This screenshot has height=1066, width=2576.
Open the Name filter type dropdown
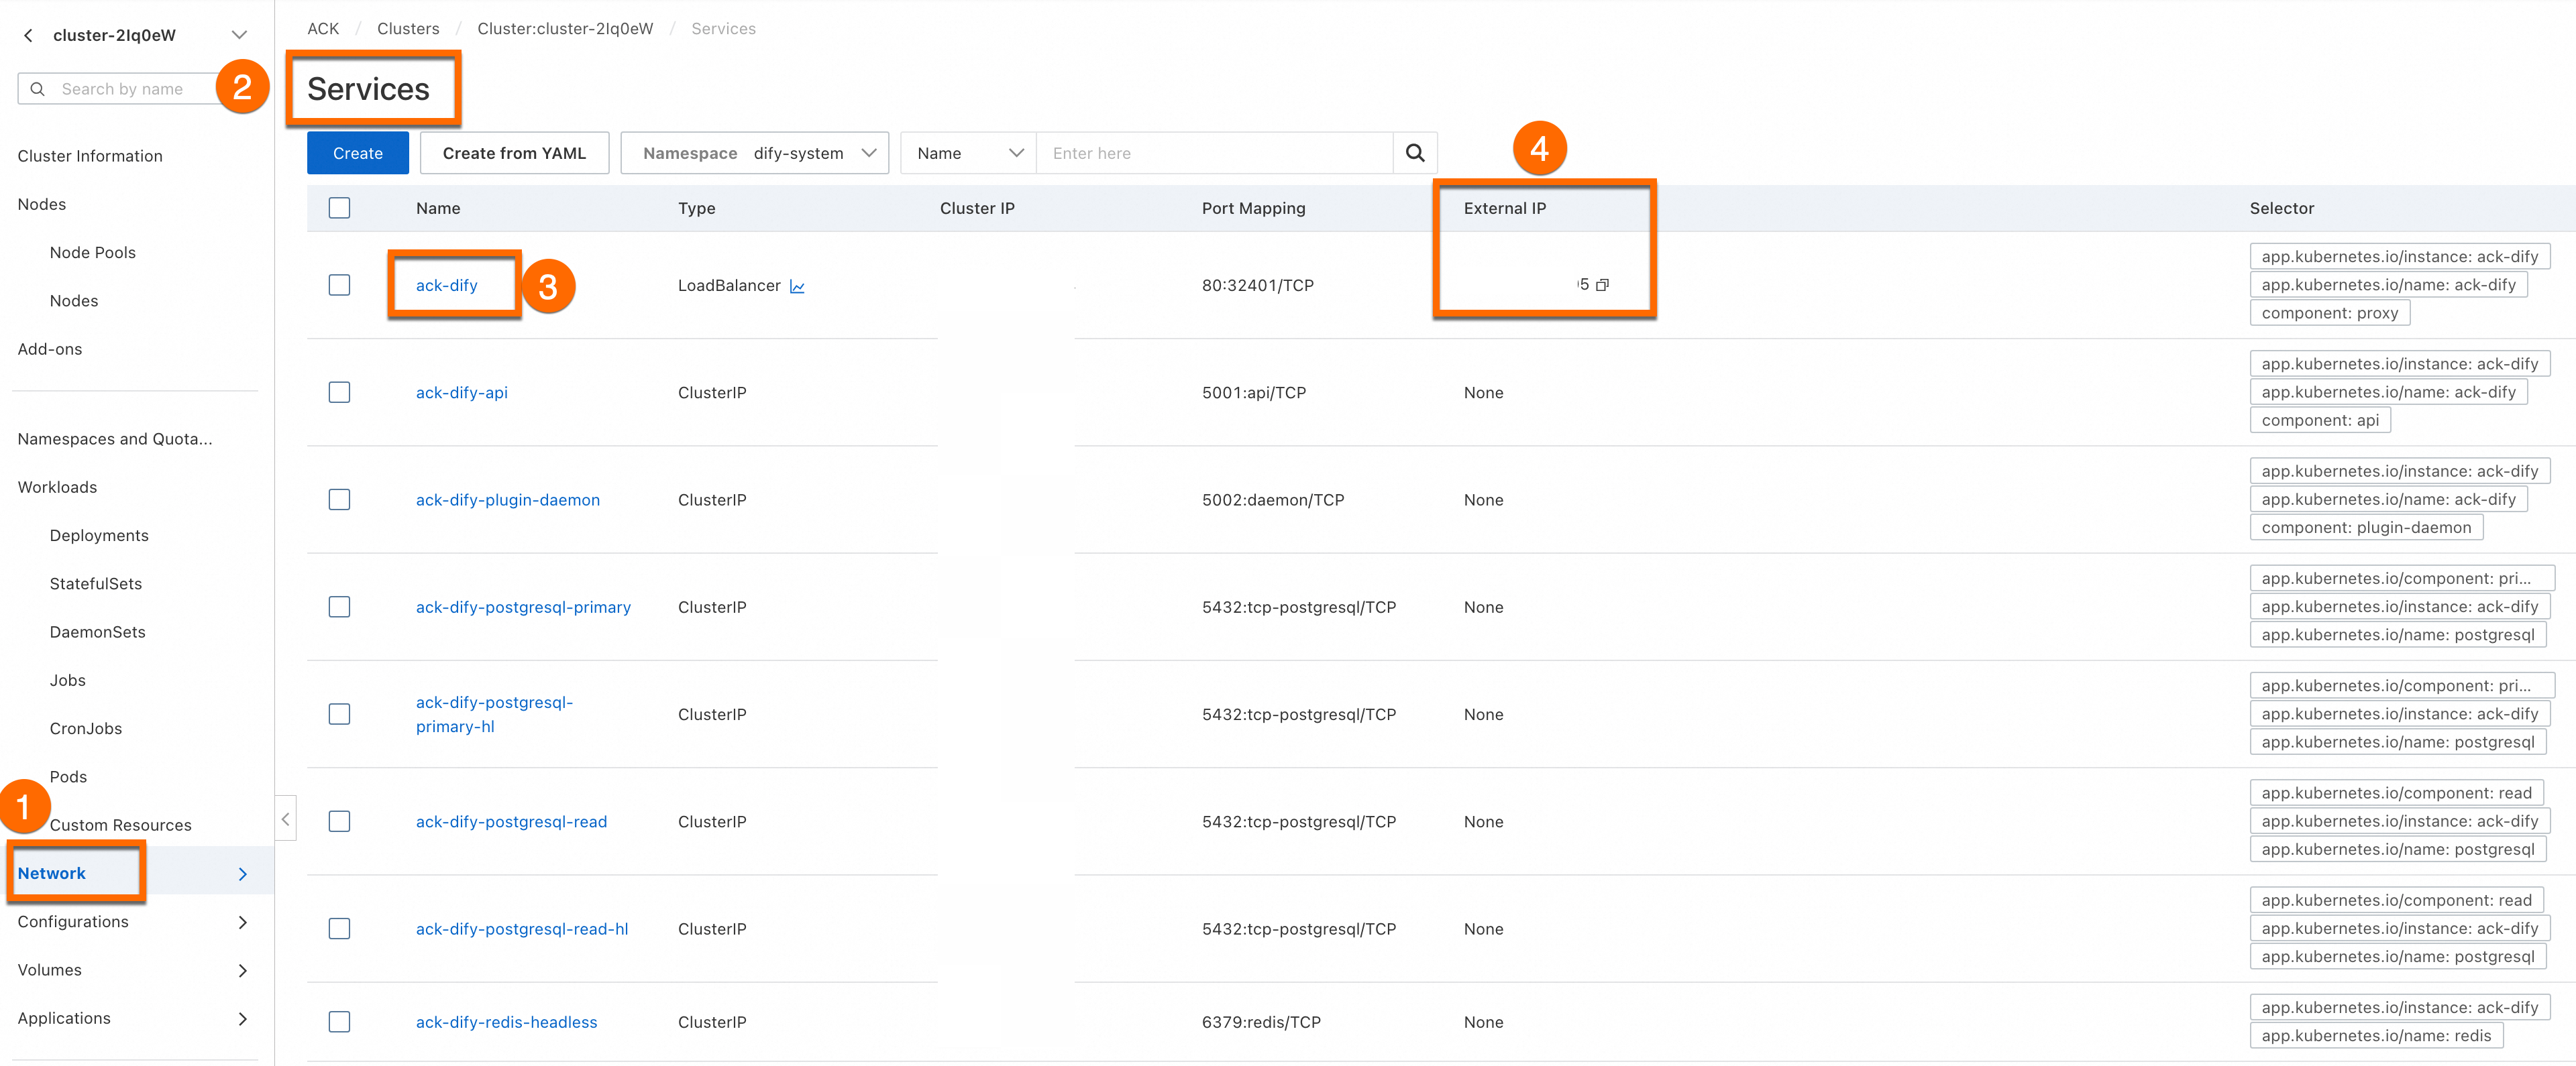[968, 153]
